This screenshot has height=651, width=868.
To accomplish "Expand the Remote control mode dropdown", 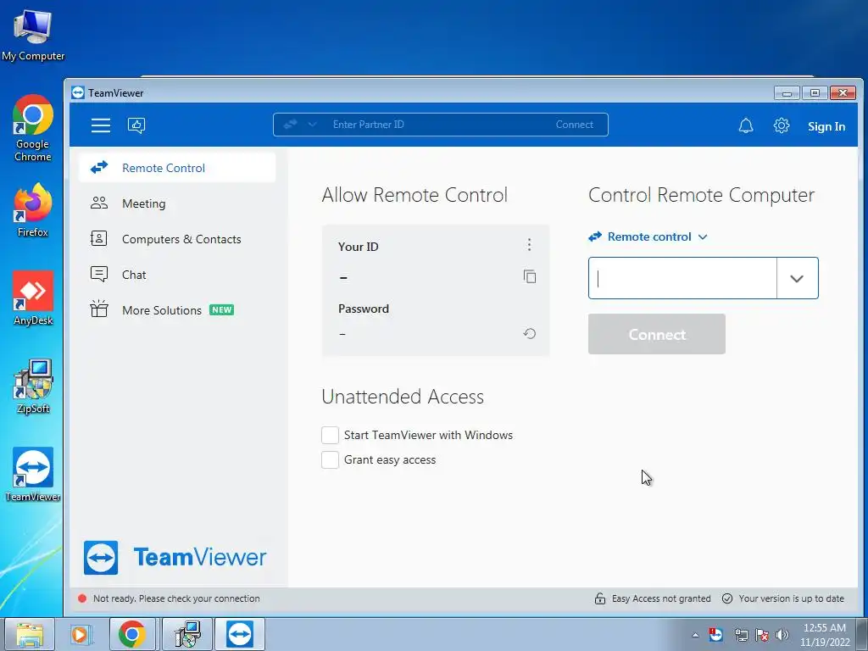I will pos(648,237).
